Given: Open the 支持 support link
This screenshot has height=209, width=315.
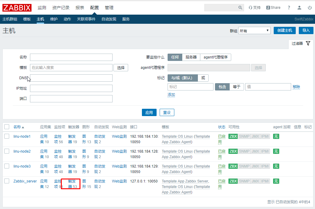Looking at the screenshot, I should click(x=254, y=8).
